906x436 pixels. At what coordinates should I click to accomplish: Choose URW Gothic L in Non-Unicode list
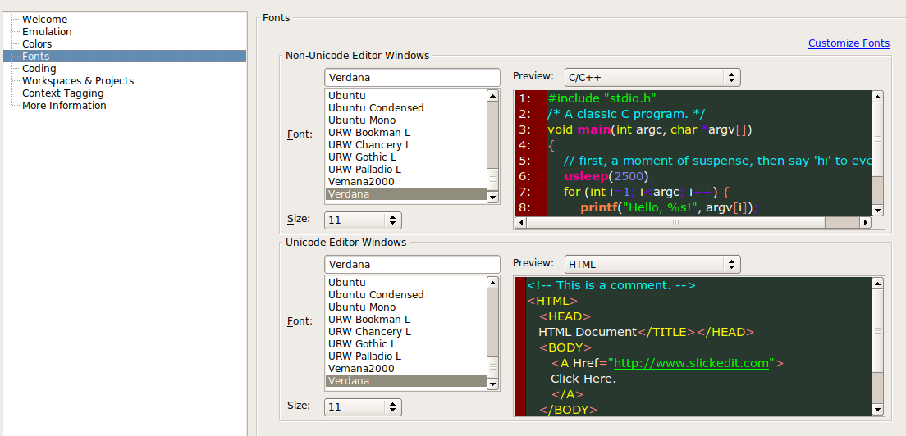406,157
